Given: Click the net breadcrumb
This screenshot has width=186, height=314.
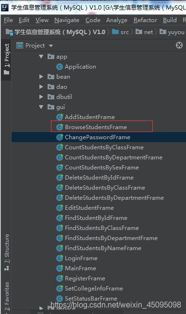Looking at the screenshot, I should (x=144, y=32).
